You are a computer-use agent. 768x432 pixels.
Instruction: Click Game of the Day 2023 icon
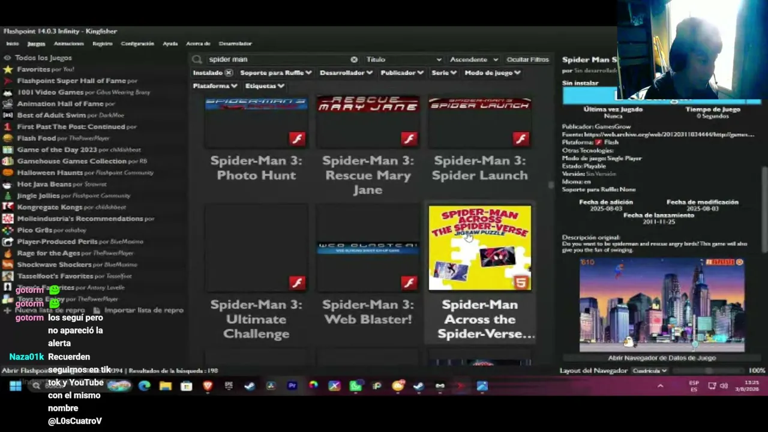[x=8, y=149]
